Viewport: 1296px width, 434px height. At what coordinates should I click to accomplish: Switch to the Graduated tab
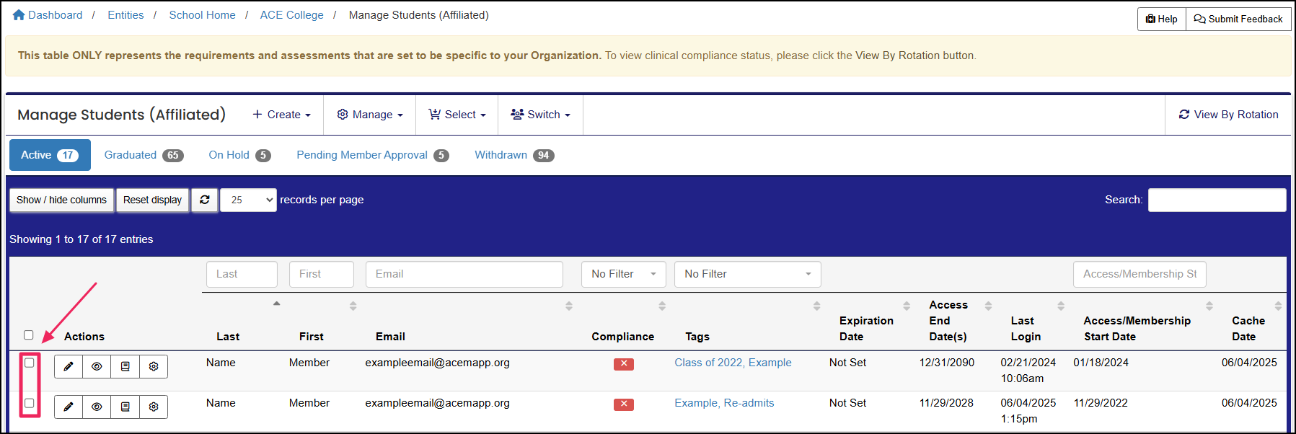point(144,155)
